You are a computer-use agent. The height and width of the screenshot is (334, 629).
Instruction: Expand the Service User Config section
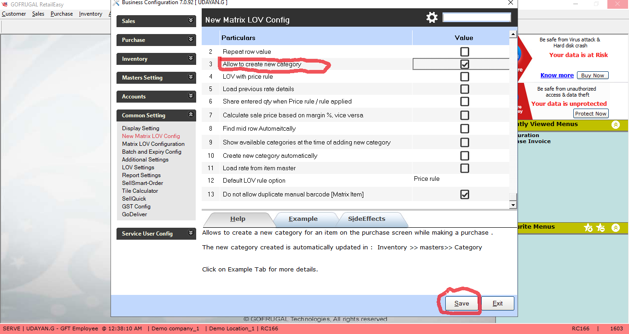156,234
